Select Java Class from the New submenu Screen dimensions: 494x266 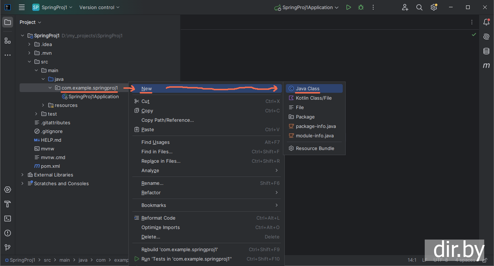[x=308, y=88]
